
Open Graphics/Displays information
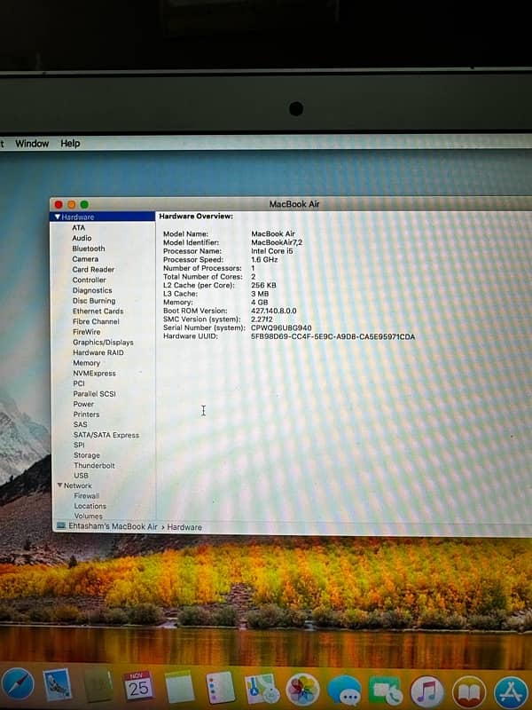[x=103, y=342]
